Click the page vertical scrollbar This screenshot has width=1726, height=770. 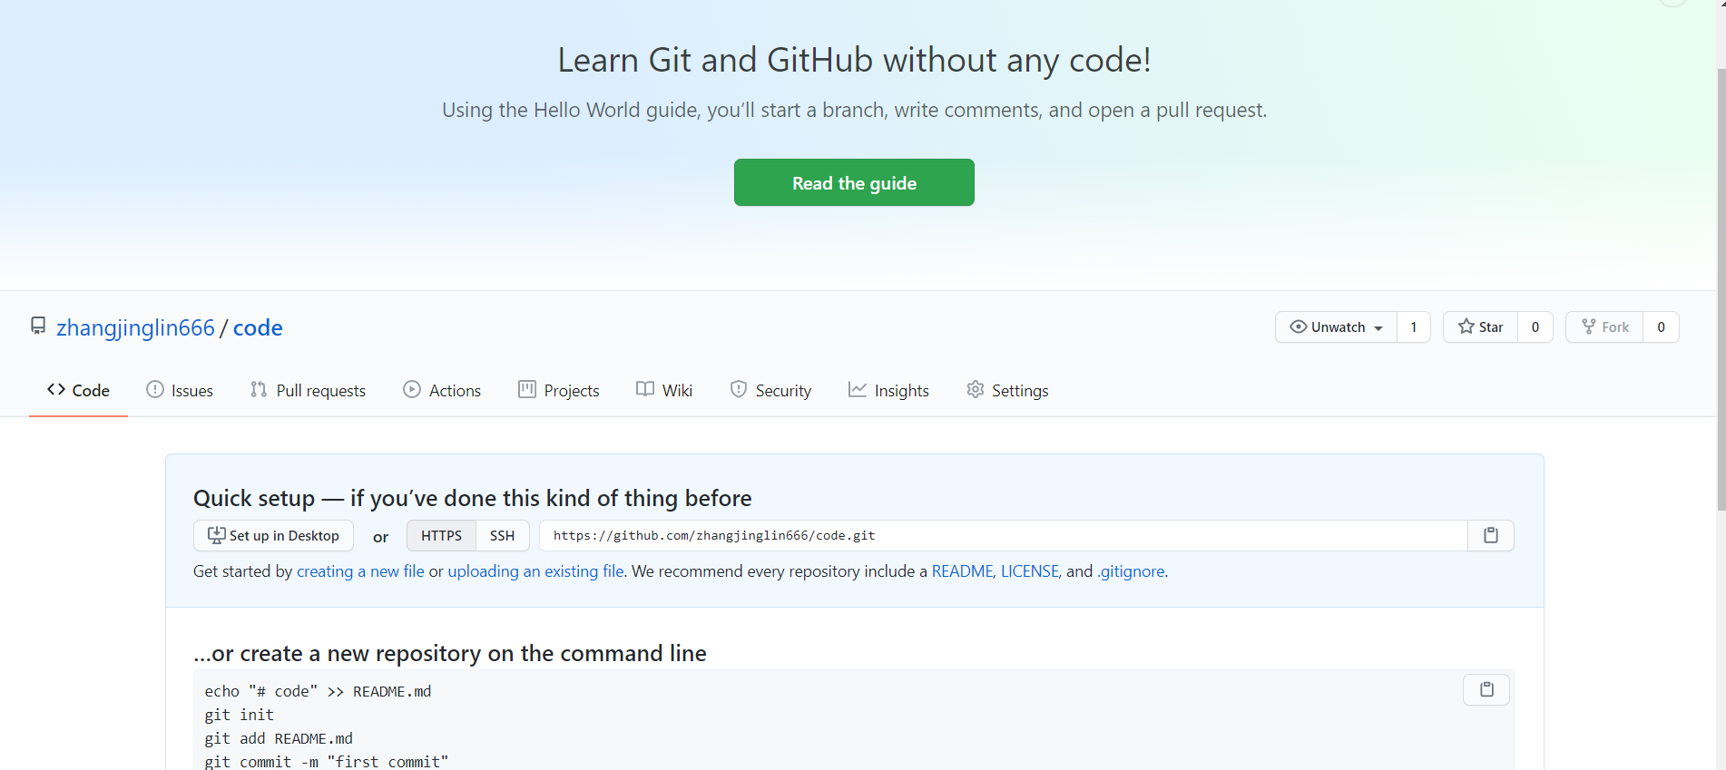click(1721, 290)
